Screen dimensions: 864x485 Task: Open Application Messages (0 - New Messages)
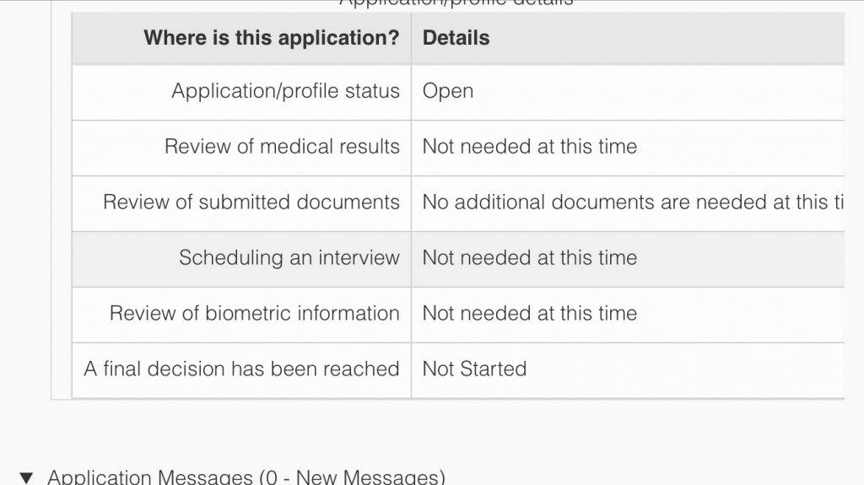click(x=246, y=477)
